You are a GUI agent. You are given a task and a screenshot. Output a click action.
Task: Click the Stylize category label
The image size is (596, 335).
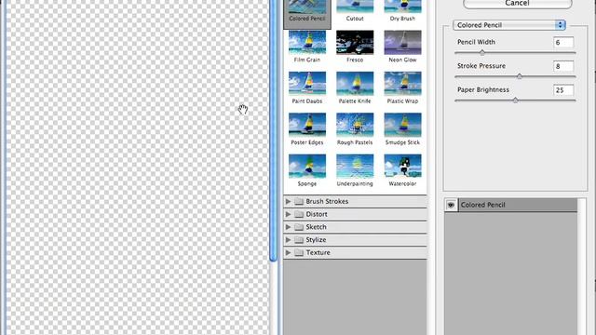coord(316,240)
